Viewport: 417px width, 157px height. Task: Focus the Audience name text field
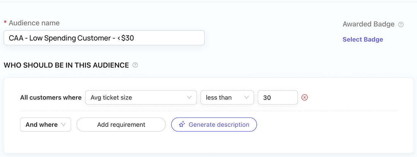104,38
